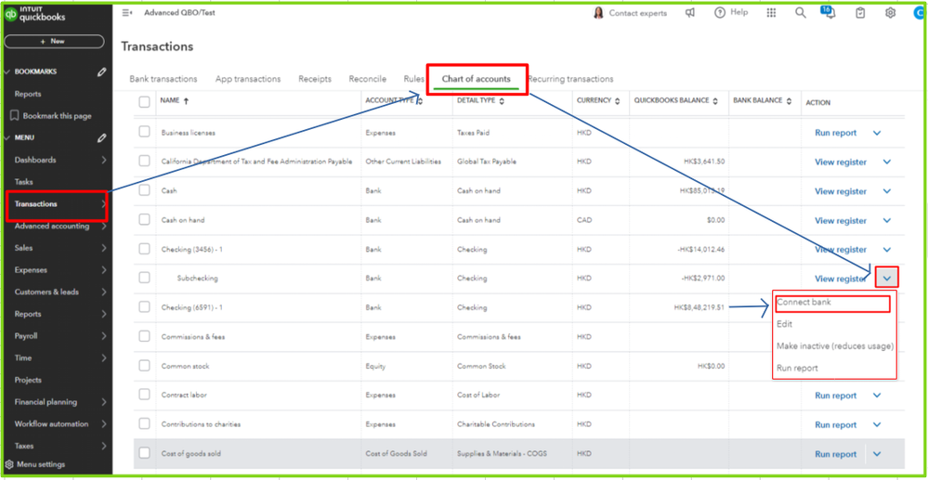The image size is (928, 480).
Task: Check the Checking (3456) - 1 checkbox
Action: pos(144,249)
